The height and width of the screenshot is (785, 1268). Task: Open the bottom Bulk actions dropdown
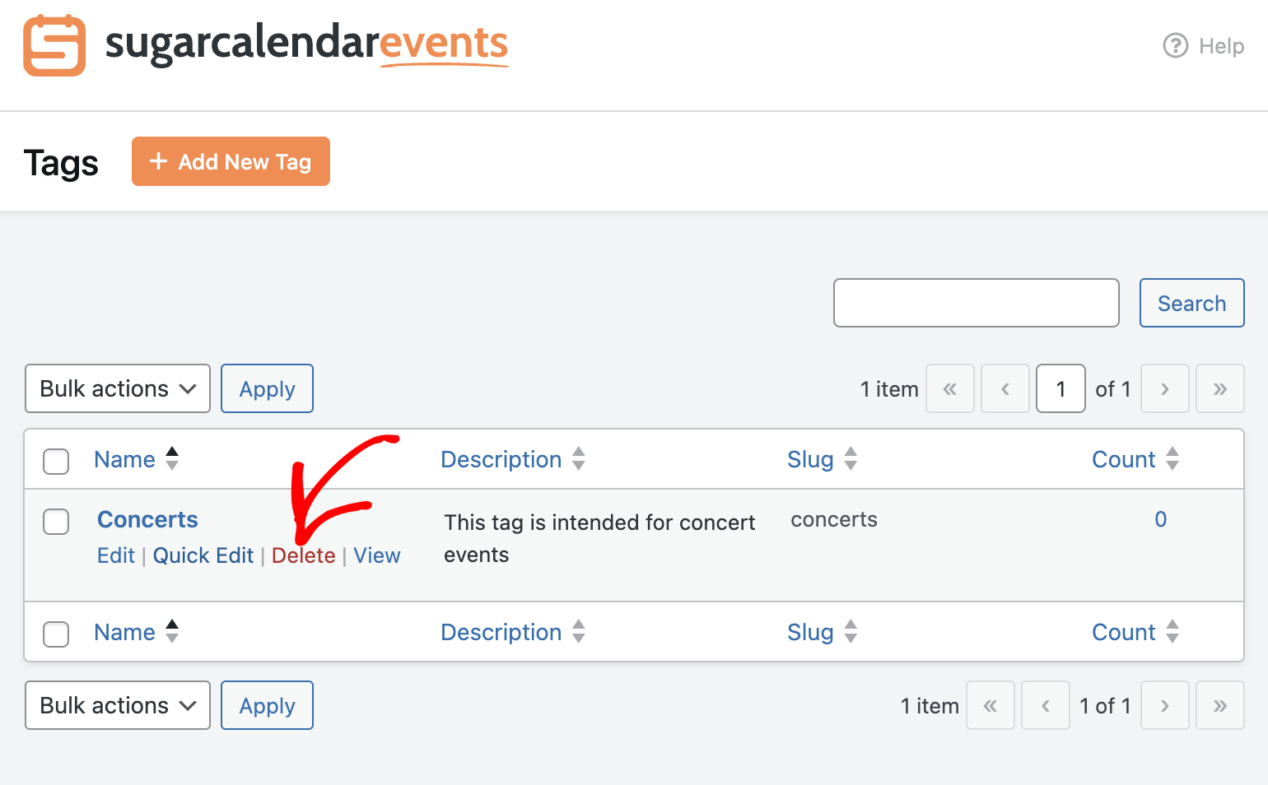[118, 705]
